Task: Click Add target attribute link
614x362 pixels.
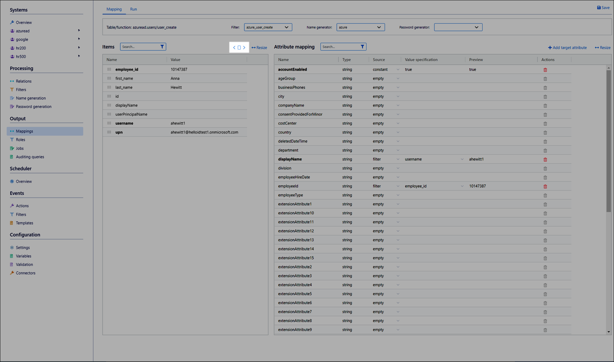Action: click(x=567, y=48)
